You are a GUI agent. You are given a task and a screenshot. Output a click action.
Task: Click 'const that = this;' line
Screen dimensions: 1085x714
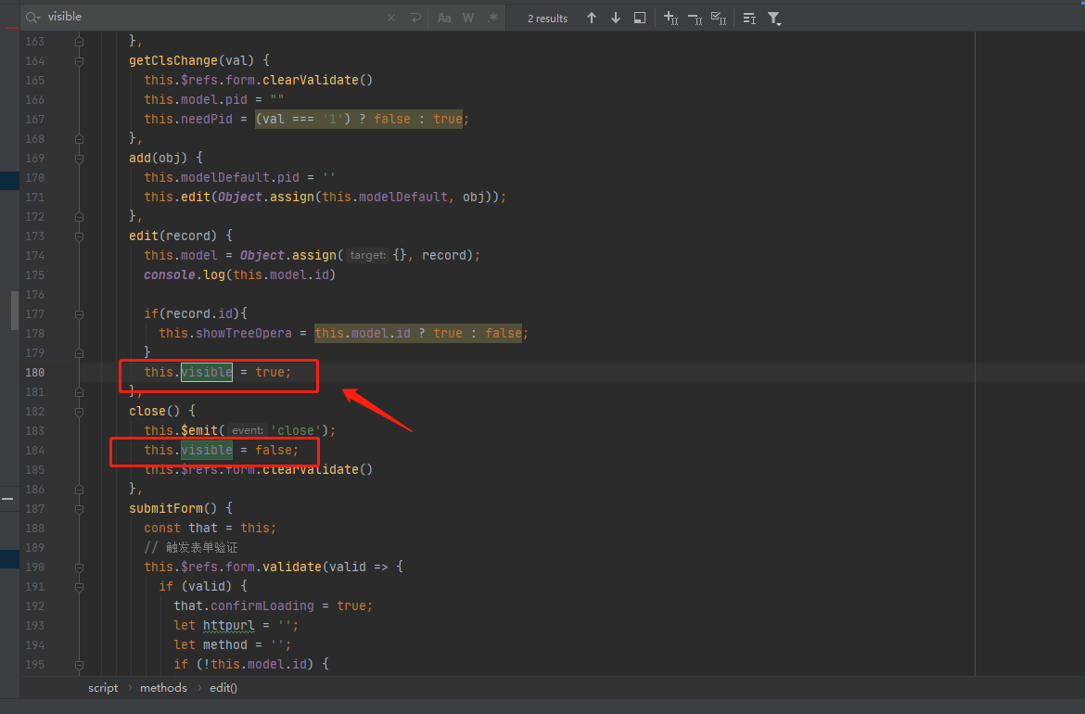211,528
